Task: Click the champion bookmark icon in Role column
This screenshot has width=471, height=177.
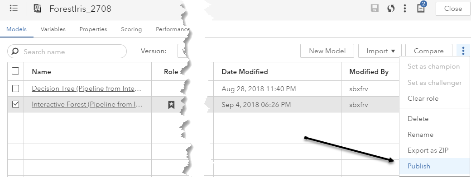Action: click(171, 105)
